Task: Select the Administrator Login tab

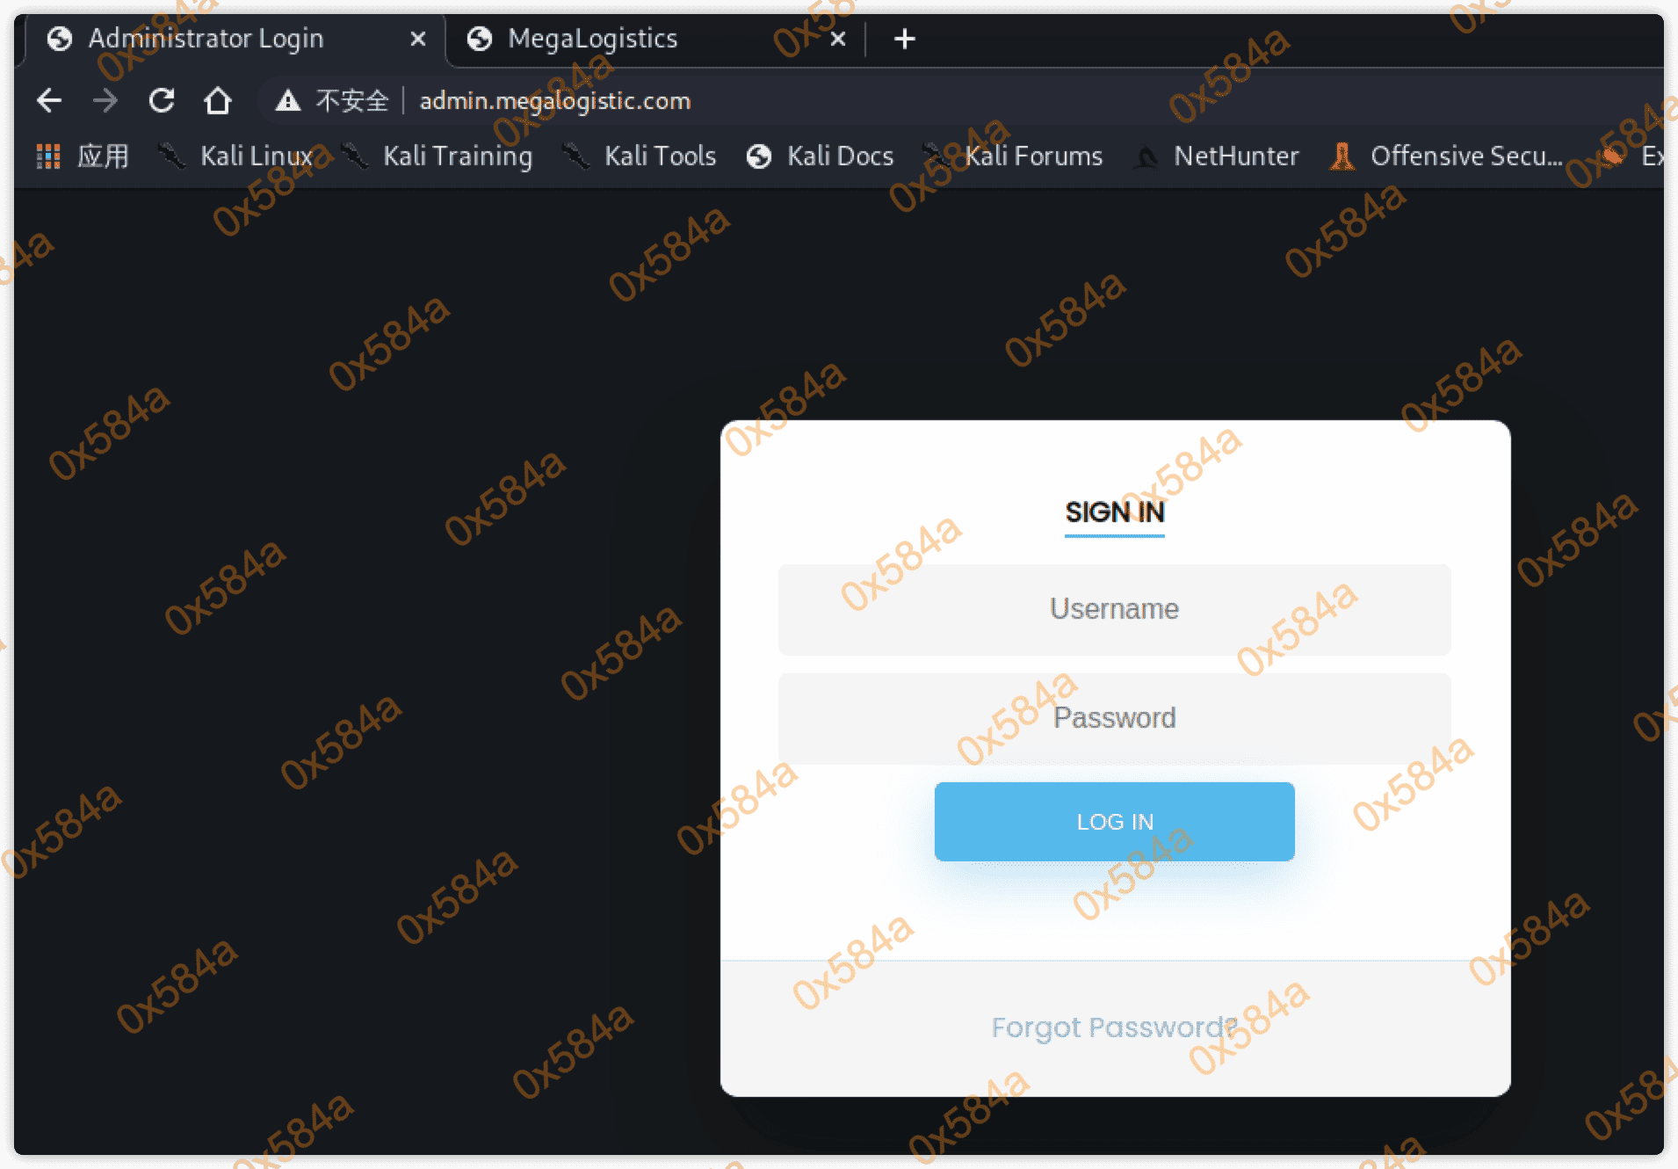Action: [x=206, y=39]
